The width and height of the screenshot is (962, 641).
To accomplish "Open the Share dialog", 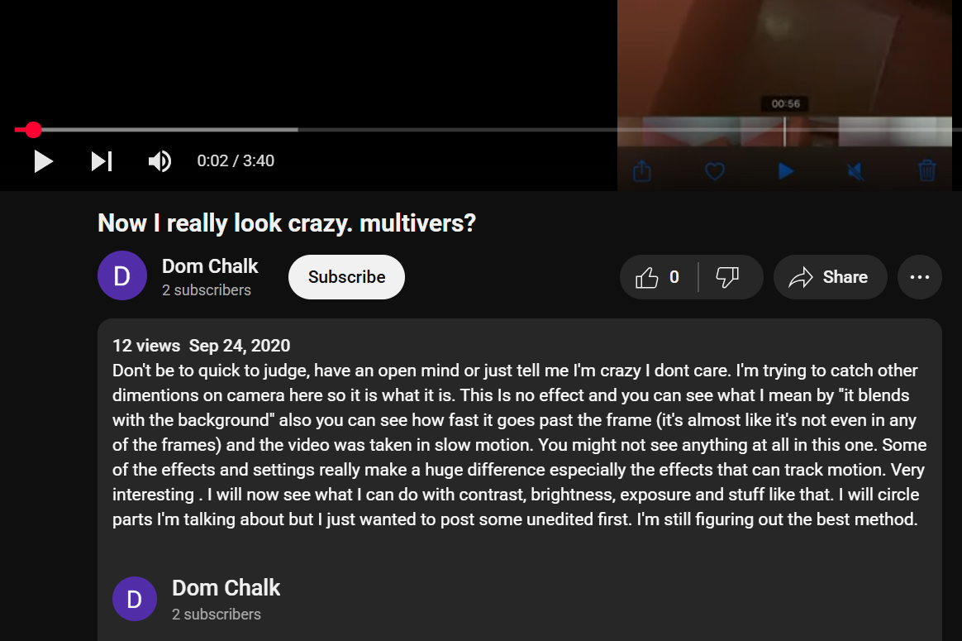I will click(x=830, y=278).
